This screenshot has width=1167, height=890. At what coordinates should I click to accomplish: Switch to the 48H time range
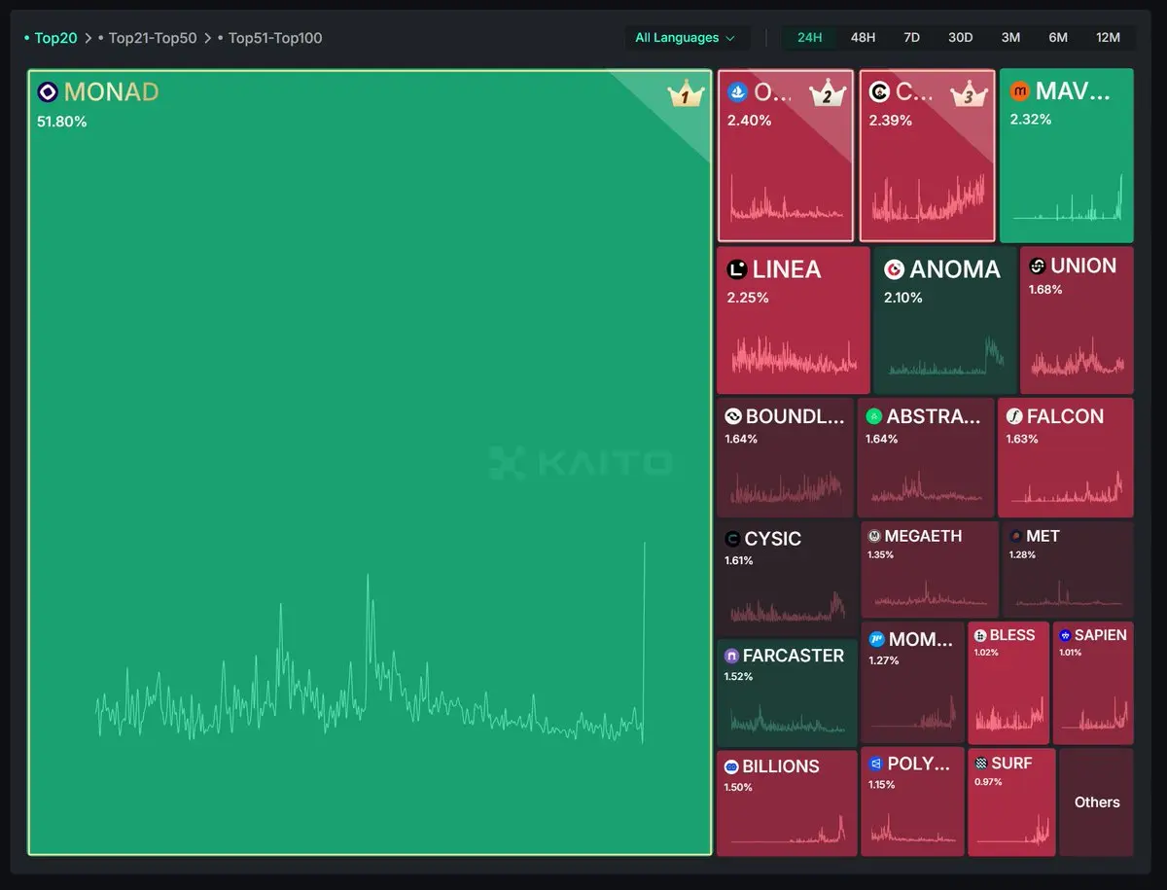(863, 38)
